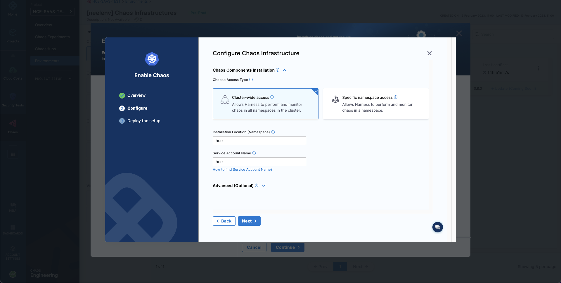The image size is (561, 283).
Task: Close the Configure Chaos Infrastructure dialog
Action: pos(430,53)
